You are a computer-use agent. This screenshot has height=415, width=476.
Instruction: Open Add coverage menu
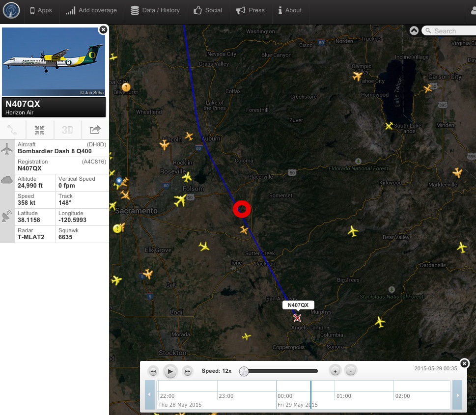coord(91,11)
